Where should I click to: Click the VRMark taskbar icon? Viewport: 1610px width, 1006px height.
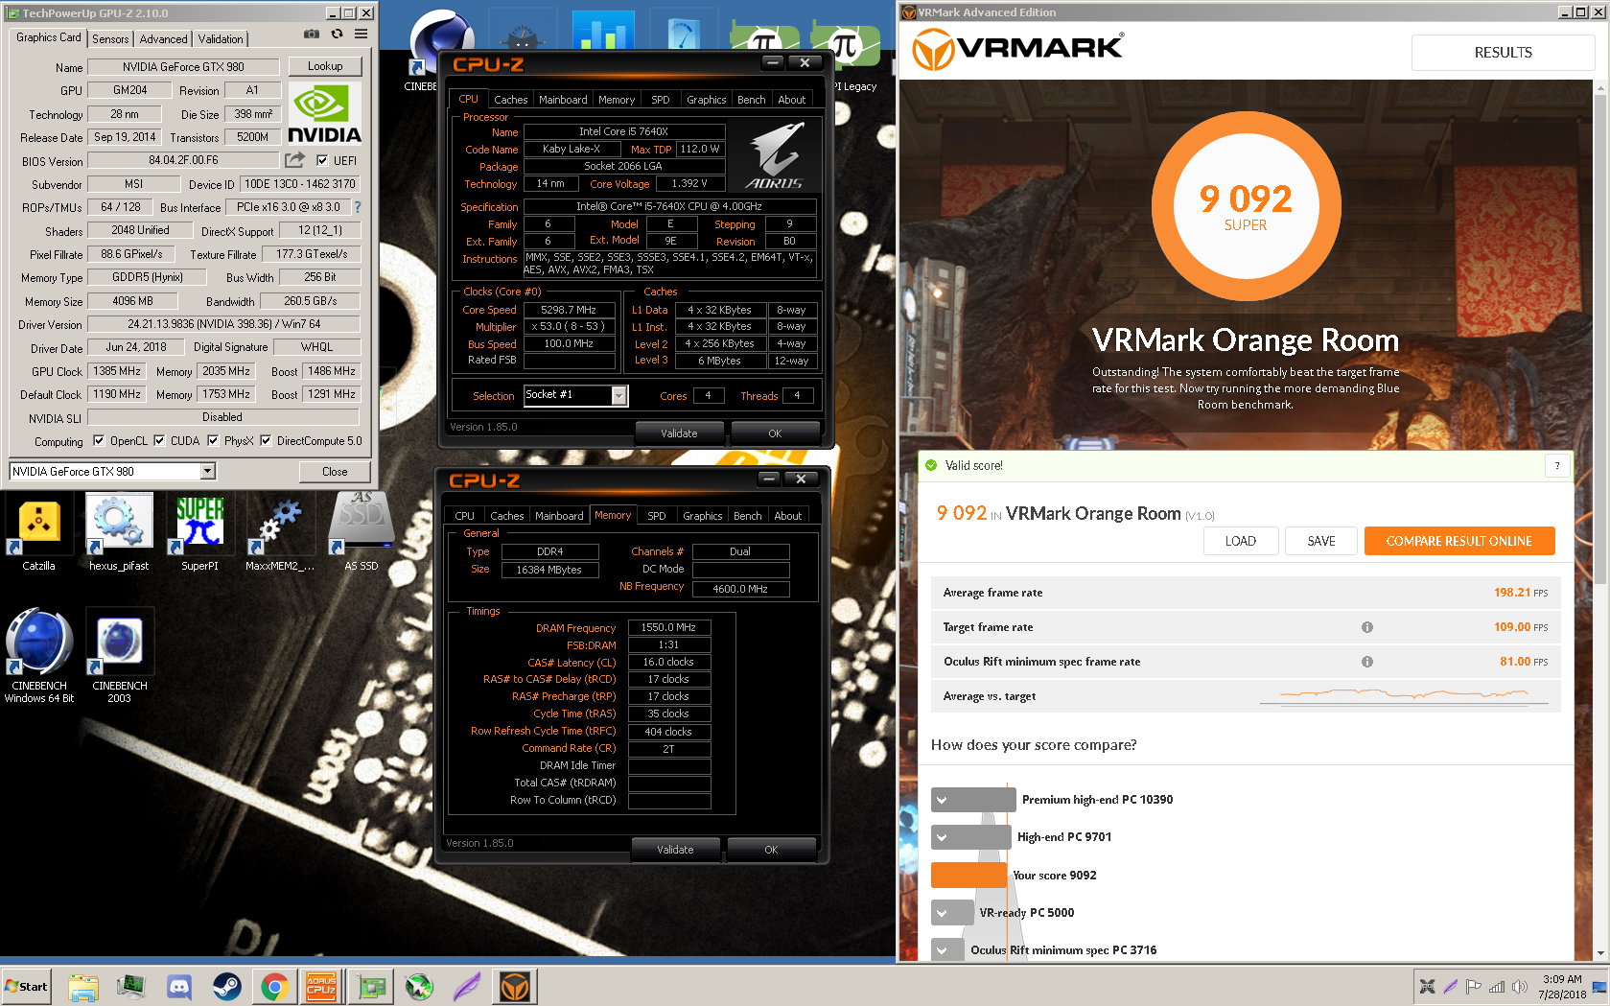click(515, 986)
